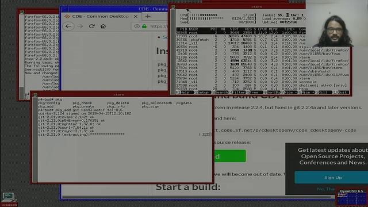Screen dimensions: 368x207
Task: Click the htop xterm left scrollbar
Action: (x=174, y=52)
